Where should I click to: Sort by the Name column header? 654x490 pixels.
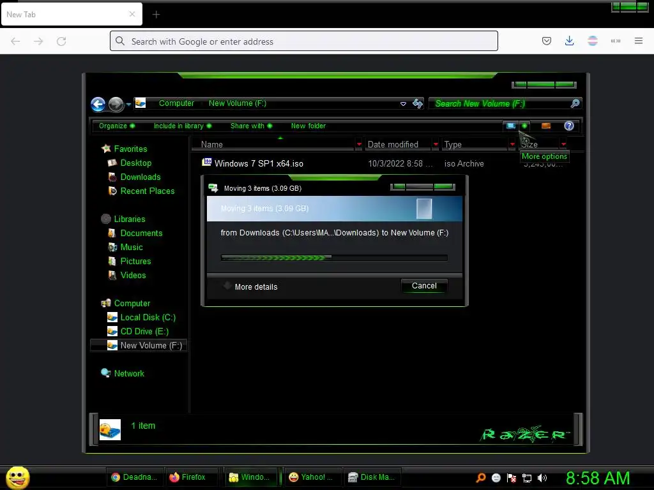(273, 145)
